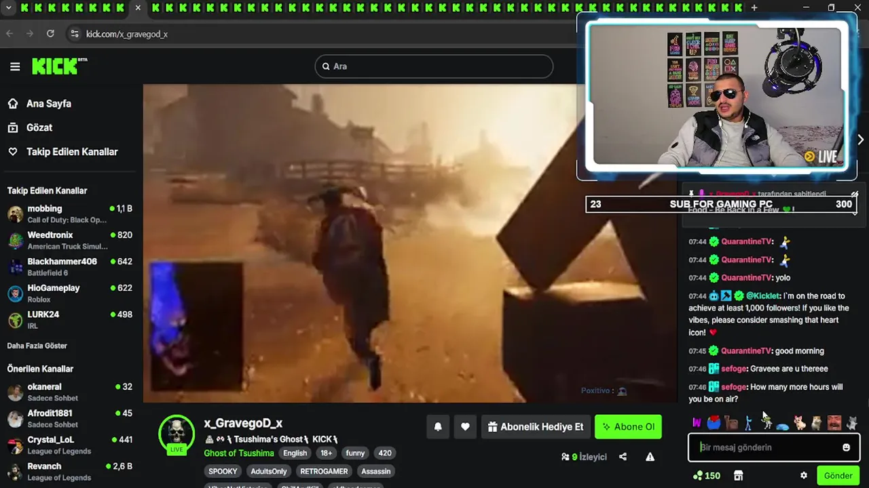Open the hamburger sidebar menu
869x488 pixels.
pos(15,66)
